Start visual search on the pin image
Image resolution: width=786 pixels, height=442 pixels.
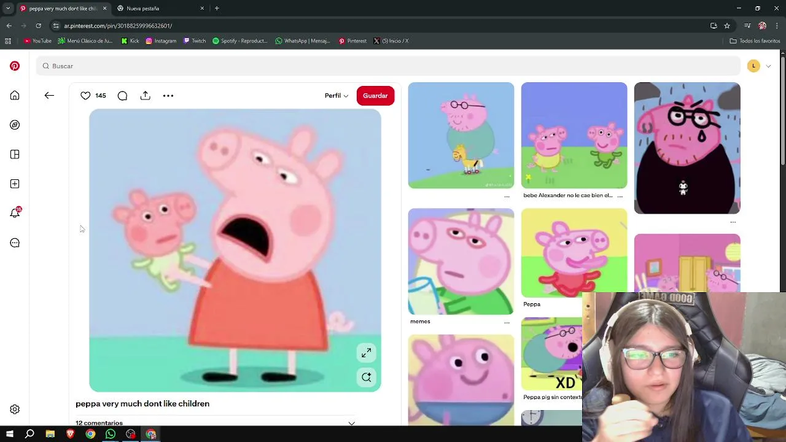click(x=366, y=377)
